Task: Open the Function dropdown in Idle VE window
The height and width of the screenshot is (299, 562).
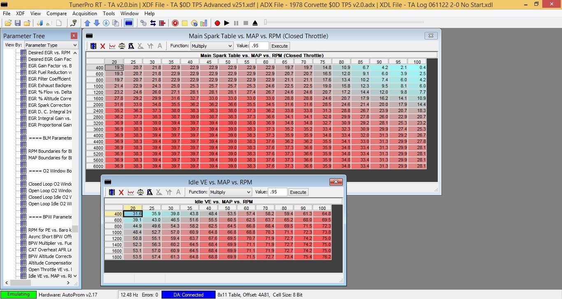Action: coord(230,192)
